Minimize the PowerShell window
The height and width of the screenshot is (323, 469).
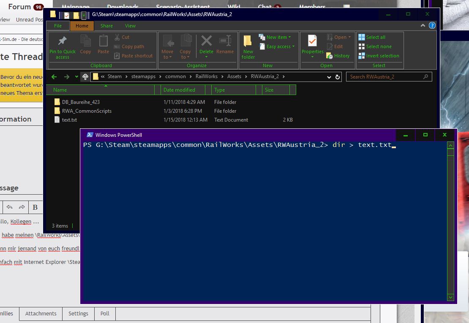pos(406,135)
